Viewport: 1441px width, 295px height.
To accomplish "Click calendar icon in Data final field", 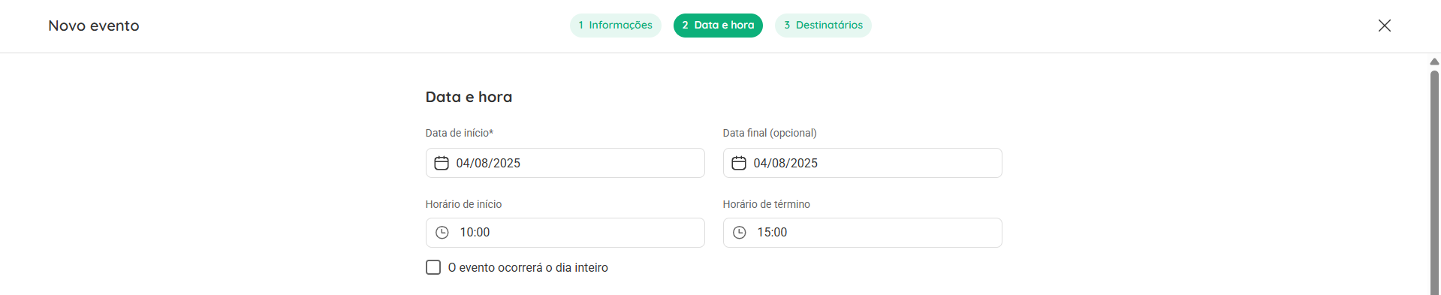I will [x=739, y=163].
